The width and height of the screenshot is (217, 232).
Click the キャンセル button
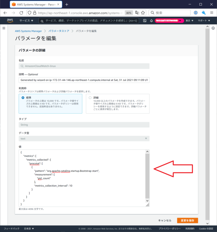click(165, 220)
